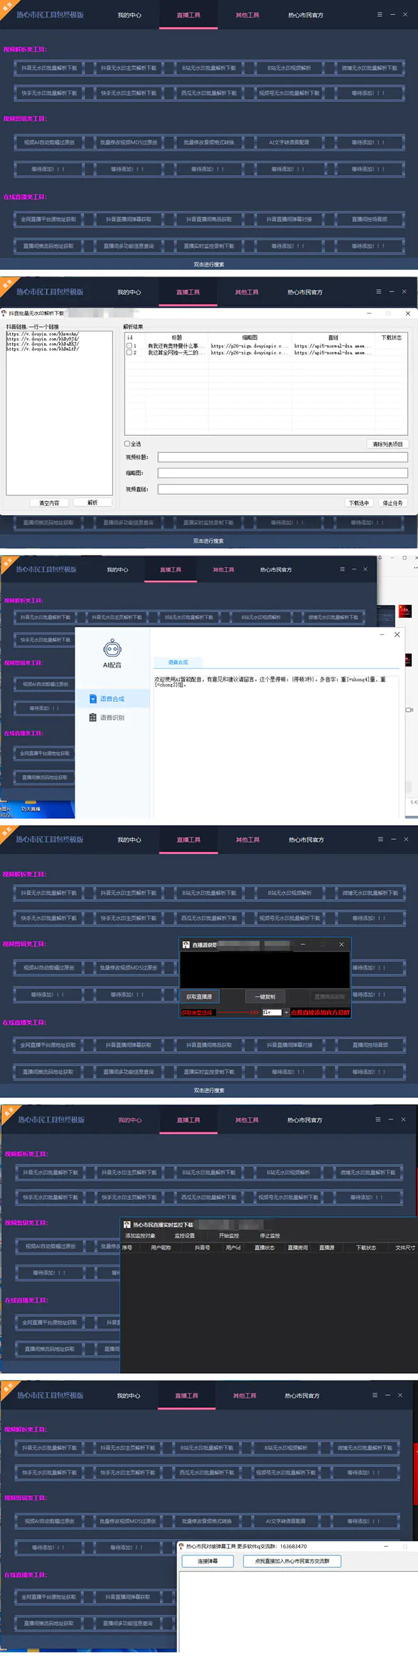Click the 抖音批量无水印解析下载 window title icon

coord(4,313)
